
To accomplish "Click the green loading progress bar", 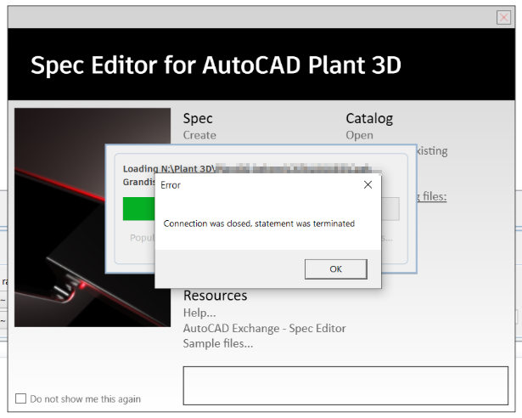I will (x=139, y=209).
